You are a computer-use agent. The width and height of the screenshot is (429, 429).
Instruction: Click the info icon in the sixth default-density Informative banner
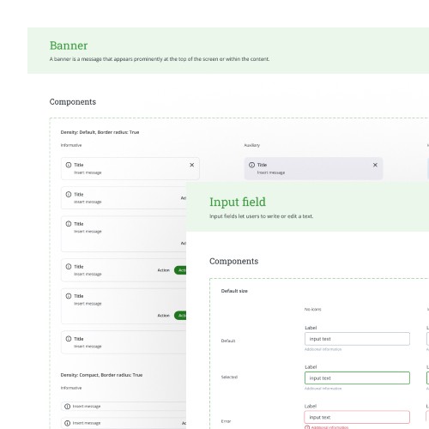point(69,339)
